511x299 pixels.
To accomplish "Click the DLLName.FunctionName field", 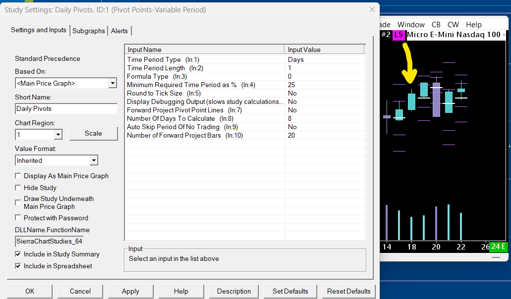I will pyautogui.click(x=49, y=241).
